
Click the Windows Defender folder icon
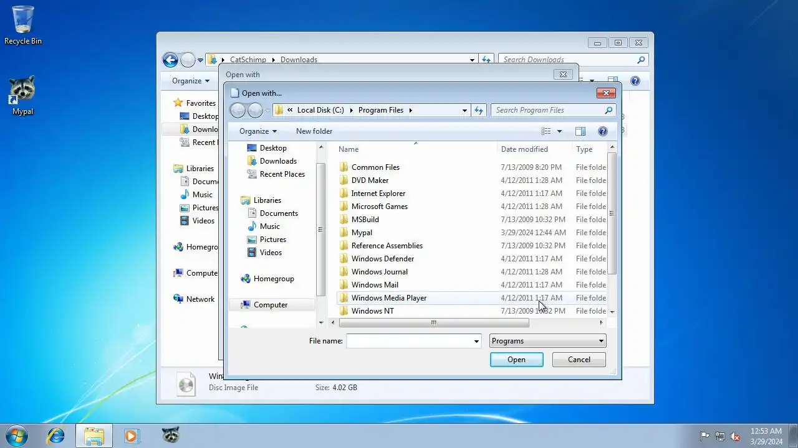344,259
